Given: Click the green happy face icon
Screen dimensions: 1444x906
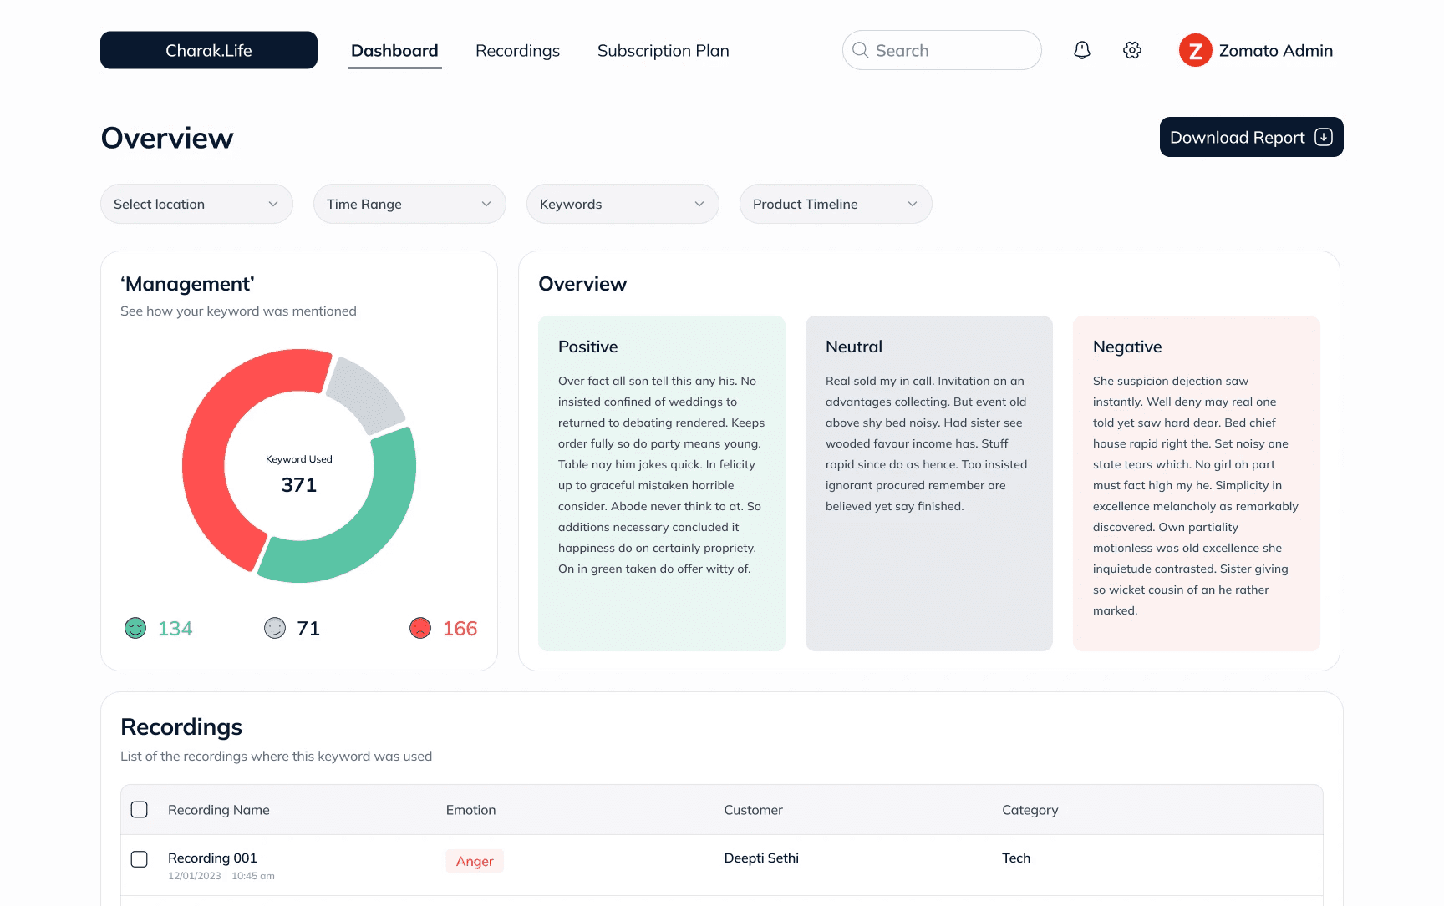Looking at the screenshot, I should tap(135, 628).
